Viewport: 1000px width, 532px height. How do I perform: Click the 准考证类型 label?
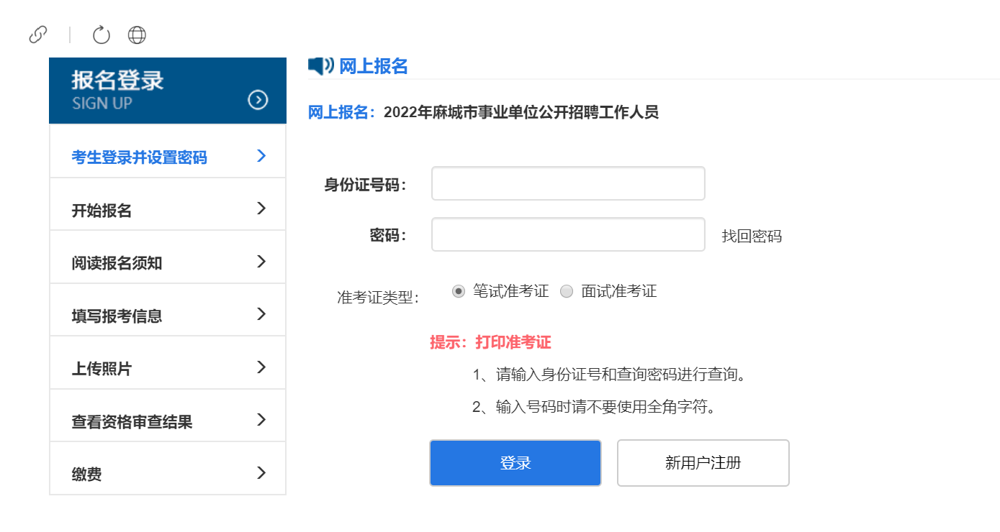click(x=378, y=297)
